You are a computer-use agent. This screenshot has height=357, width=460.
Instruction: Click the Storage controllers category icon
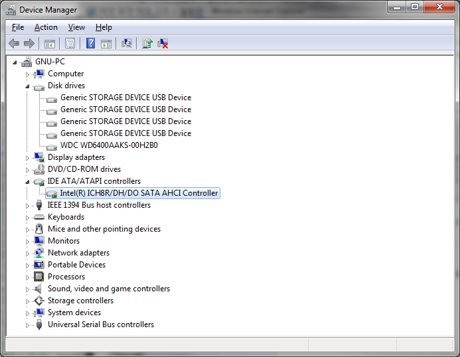pyautogui.click(x=39, y=301)
